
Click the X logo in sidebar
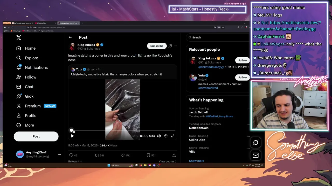(x=19, y=38)
